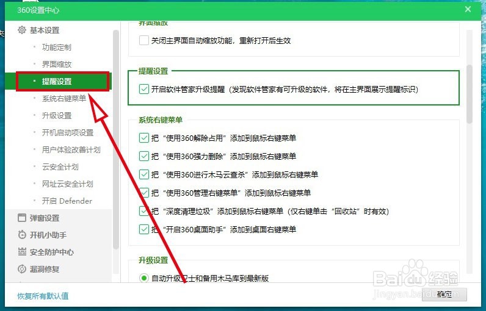Screen dimensions: 486x311
Task: Open 用户体验改善计划 in sidebar
Action: 71,150
